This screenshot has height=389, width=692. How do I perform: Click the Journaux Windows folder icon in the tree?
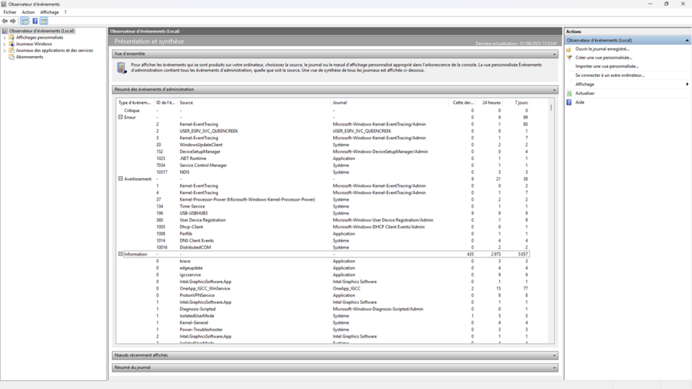pyautogui.click(x=12, y=44)
